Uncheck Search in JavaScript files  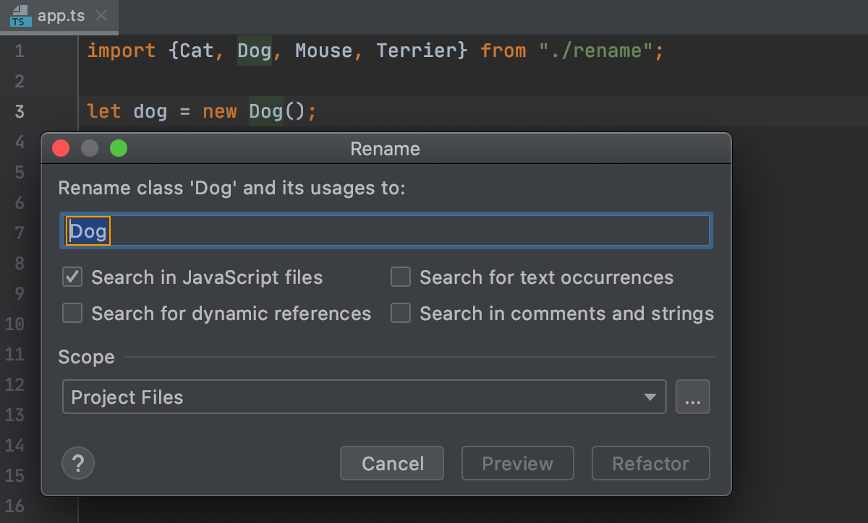(72, 277)
